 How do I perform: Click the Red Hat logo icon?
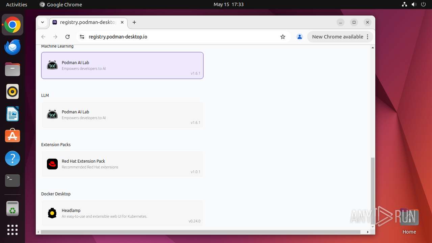coord(52,164)
